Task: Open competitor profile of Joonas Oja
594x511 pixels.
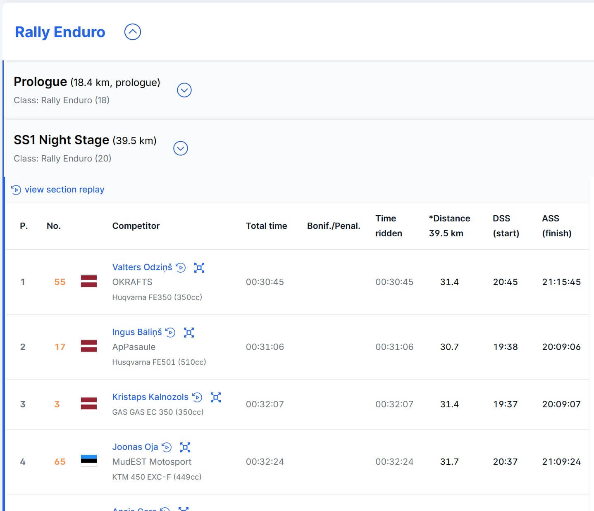Action: [x=135, y=447]
